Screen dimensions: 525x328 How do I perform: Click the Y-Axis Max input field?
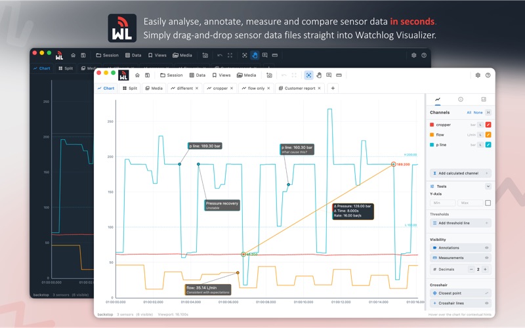coord(470,203)
